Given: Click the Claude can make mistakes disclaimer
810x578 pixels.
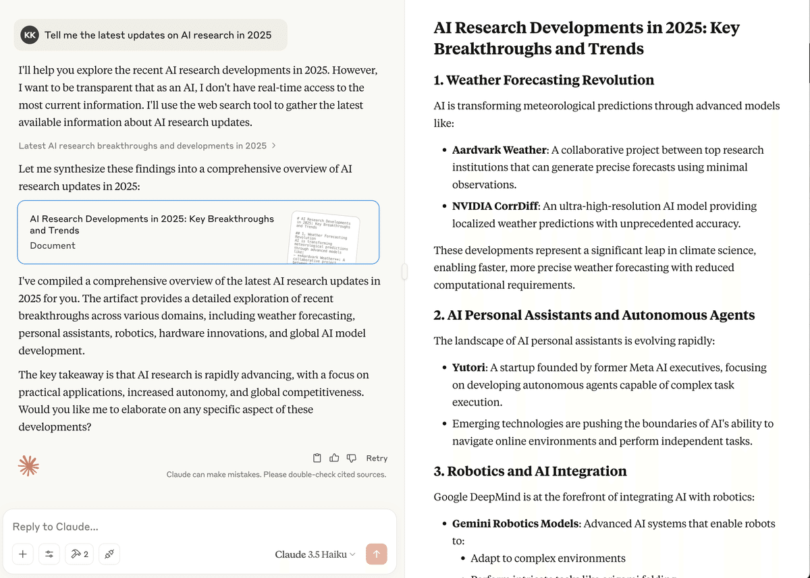Looking at the screenshot, I should coord(276,475).
